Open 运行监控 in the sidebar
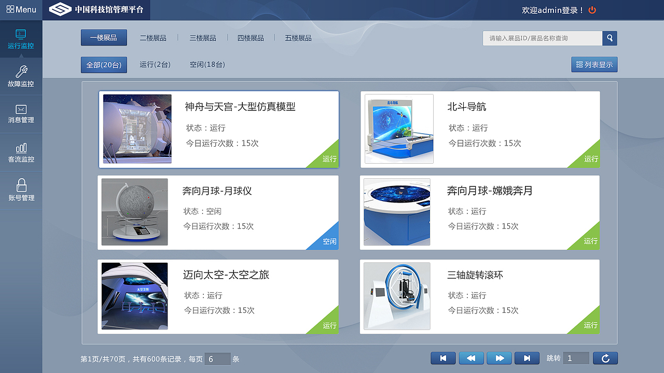Viewport: 664px width, 373px height. point(21,39)
